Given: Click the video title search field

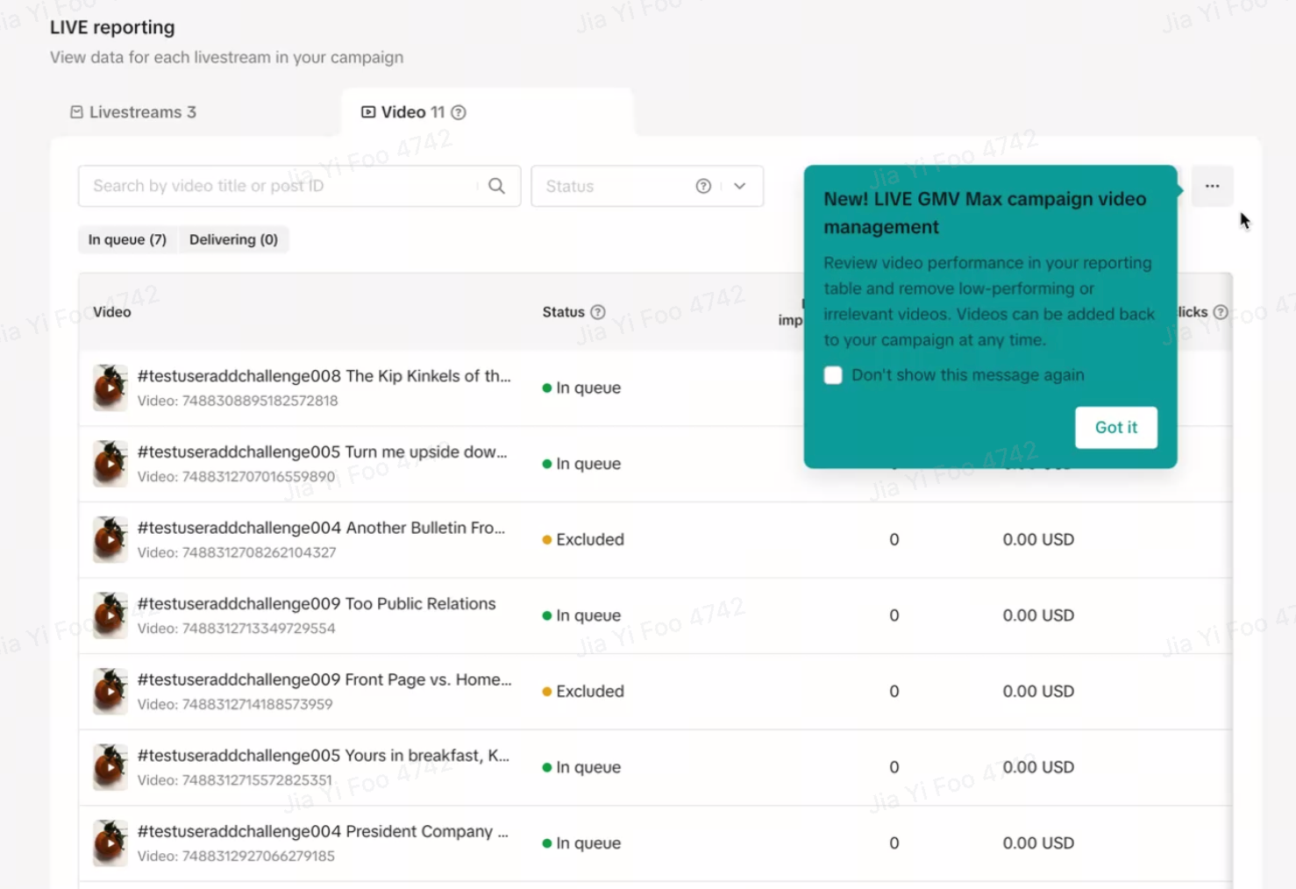Looking at the screenshot, I should click(x=281, y=186).
